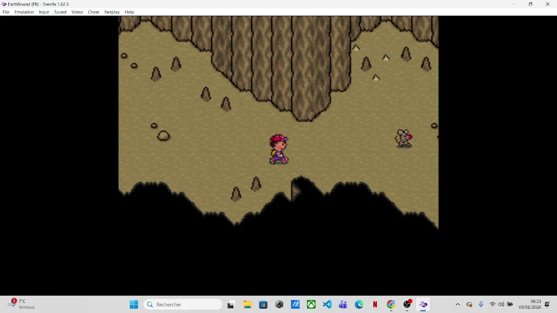Open the notifications bell icon
The width and height of the screenshot is (557, 313).
tap(547, 305)
